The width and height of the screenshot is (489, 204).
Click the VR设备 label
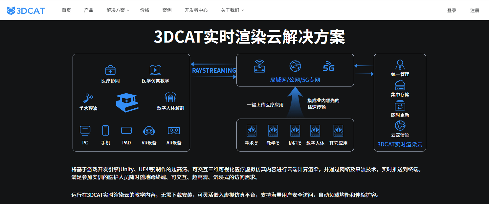coord(149,143)
